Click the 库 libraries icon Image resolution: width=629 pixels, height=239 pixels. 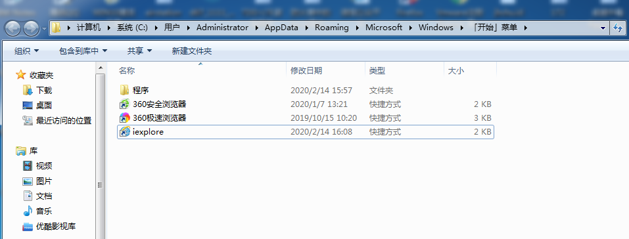click(21, 151)
